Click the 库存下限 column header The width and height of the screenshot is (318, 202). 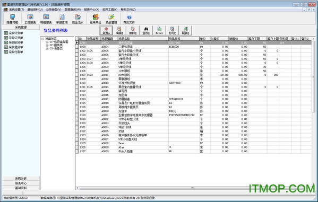[x=257, y=39]
